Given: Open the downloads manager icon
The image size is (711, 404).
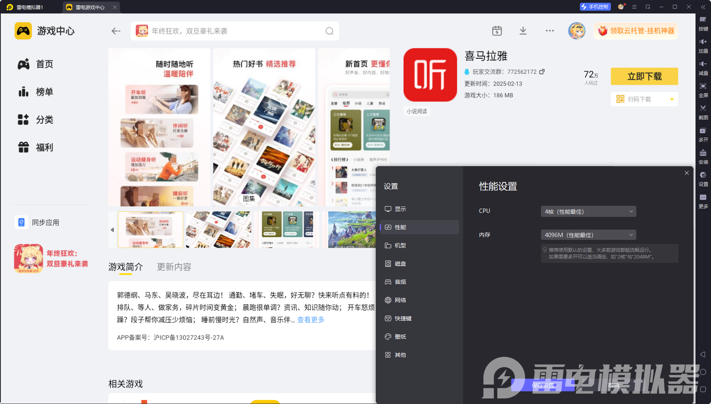Looking at the screenshot, I should click(523, 31).
